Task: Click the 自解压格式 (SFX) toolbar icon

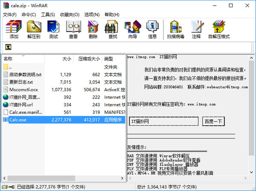Action: click(x=219, y=26)
